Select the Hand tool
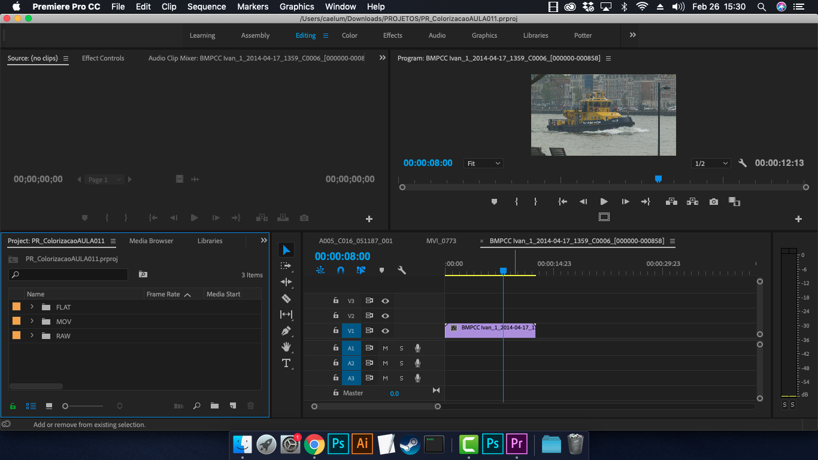The width and height of the screenshot is (818, 460). coord(286,347)
